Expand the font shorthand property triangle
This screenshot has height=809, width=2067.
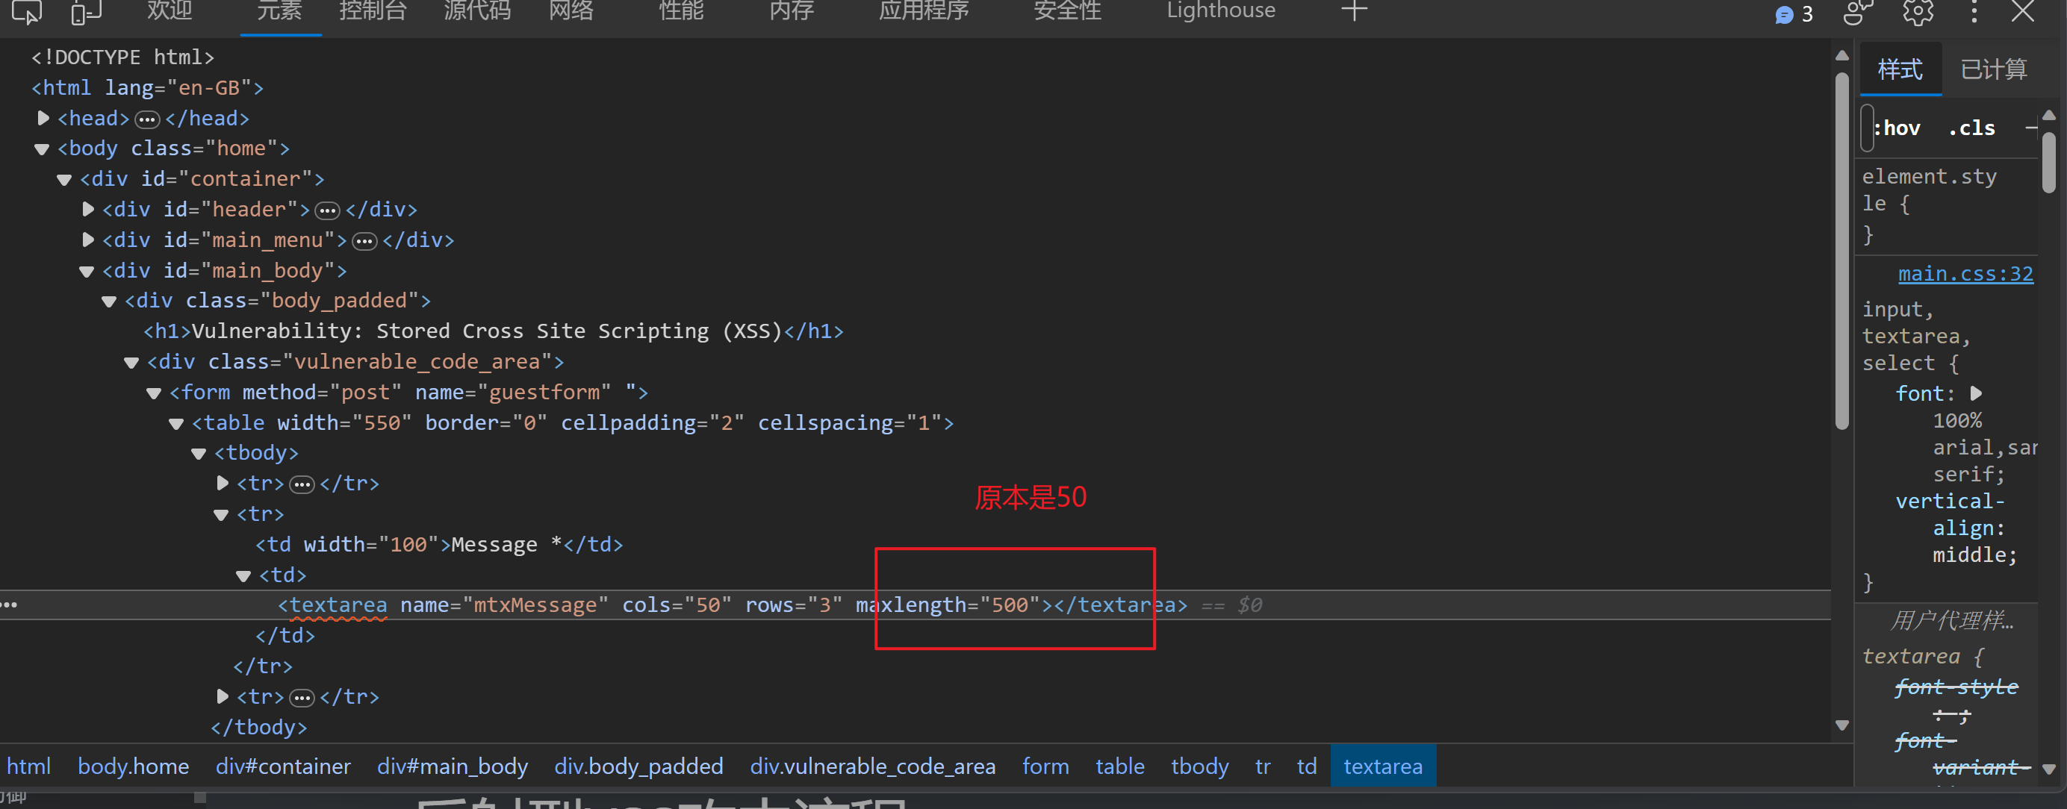(1977, 393)
